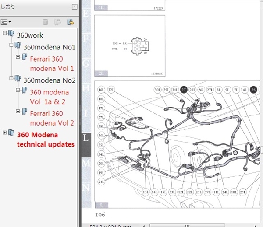Screen dimensions: 263x227
Task: Click icon beside 360 Modena technical updates
Action: point(11,133)
